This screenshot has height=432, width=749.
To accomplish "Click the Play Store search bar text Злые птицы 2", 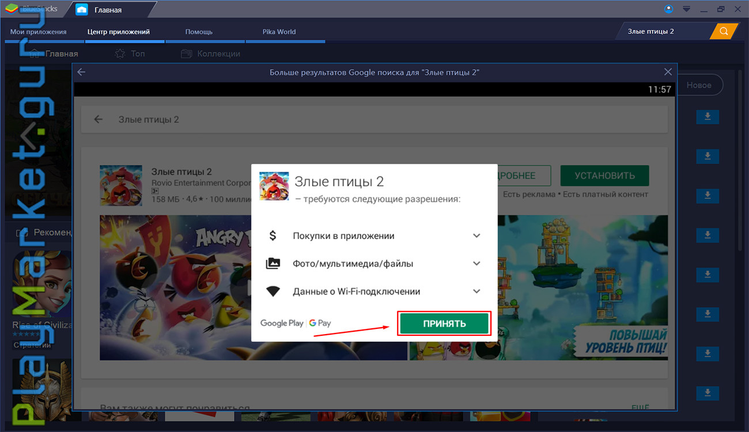I will [x=149, y=119].
